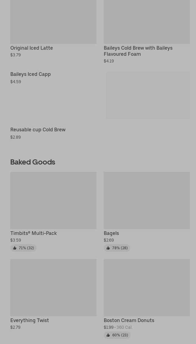Open the Original Iced Latte product image
The height and width of the screenshot is (344, 196).
pyautogui.click(x=53, y=21)
